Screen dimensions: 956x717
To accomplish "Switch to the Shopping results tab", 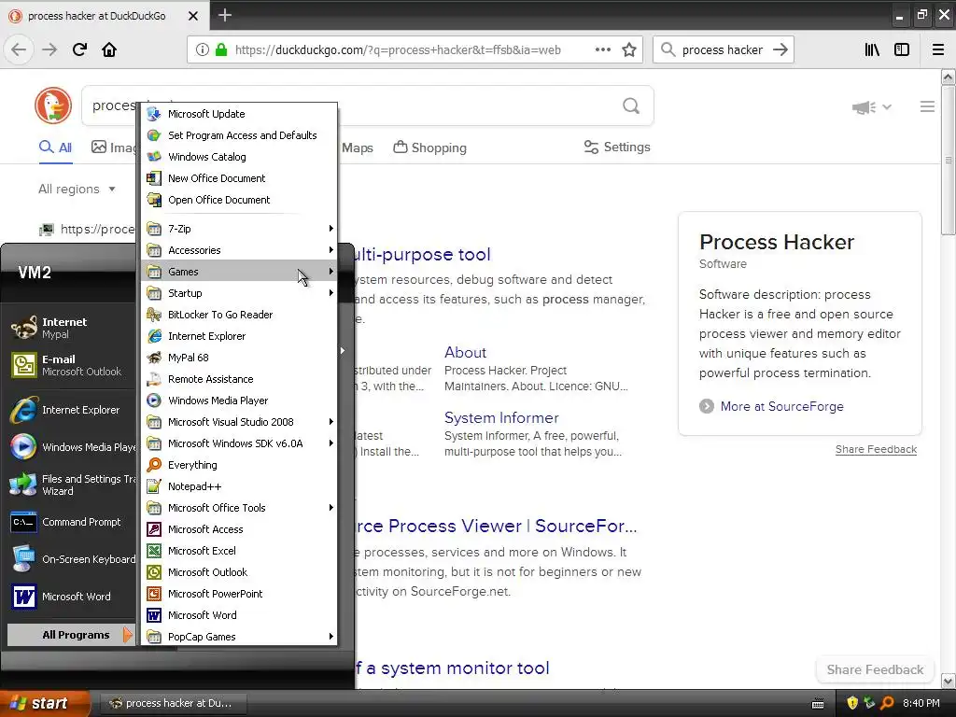I will [x=429, y=148].
